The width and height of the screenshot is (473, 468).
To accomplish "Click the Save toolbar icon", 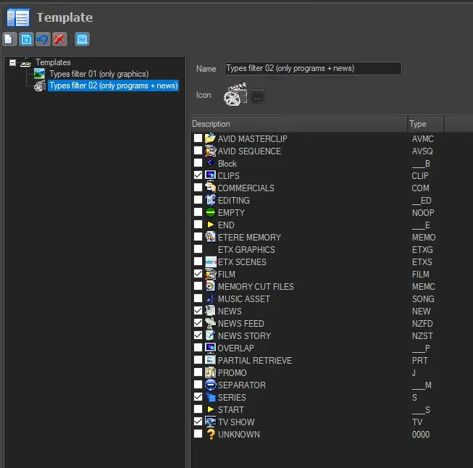I will (26, 39).
